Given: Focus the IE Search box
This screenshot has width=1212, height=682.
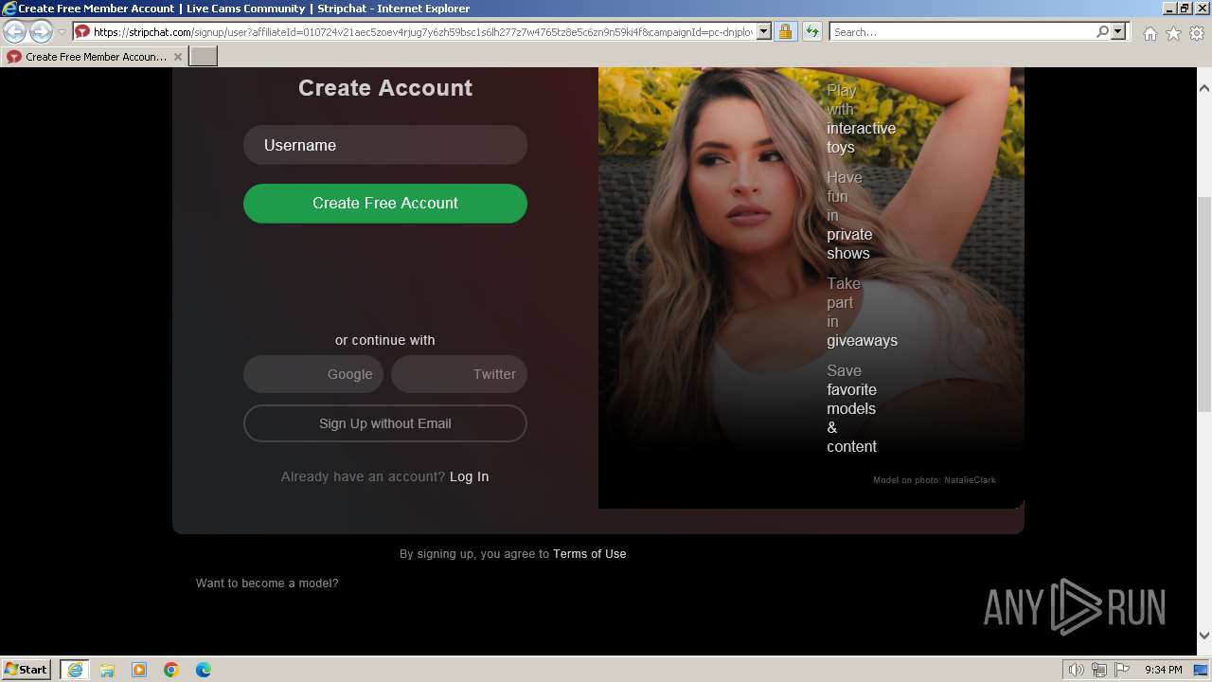Looking at the screenshot, I should 962,31.
